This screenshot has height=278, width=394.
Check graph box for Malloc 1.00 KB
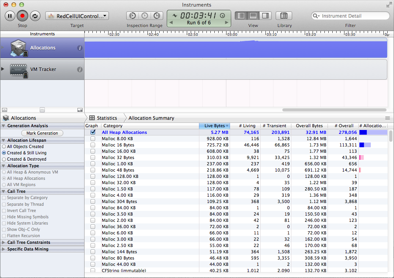pyautogui.click(x=93, y=164)
